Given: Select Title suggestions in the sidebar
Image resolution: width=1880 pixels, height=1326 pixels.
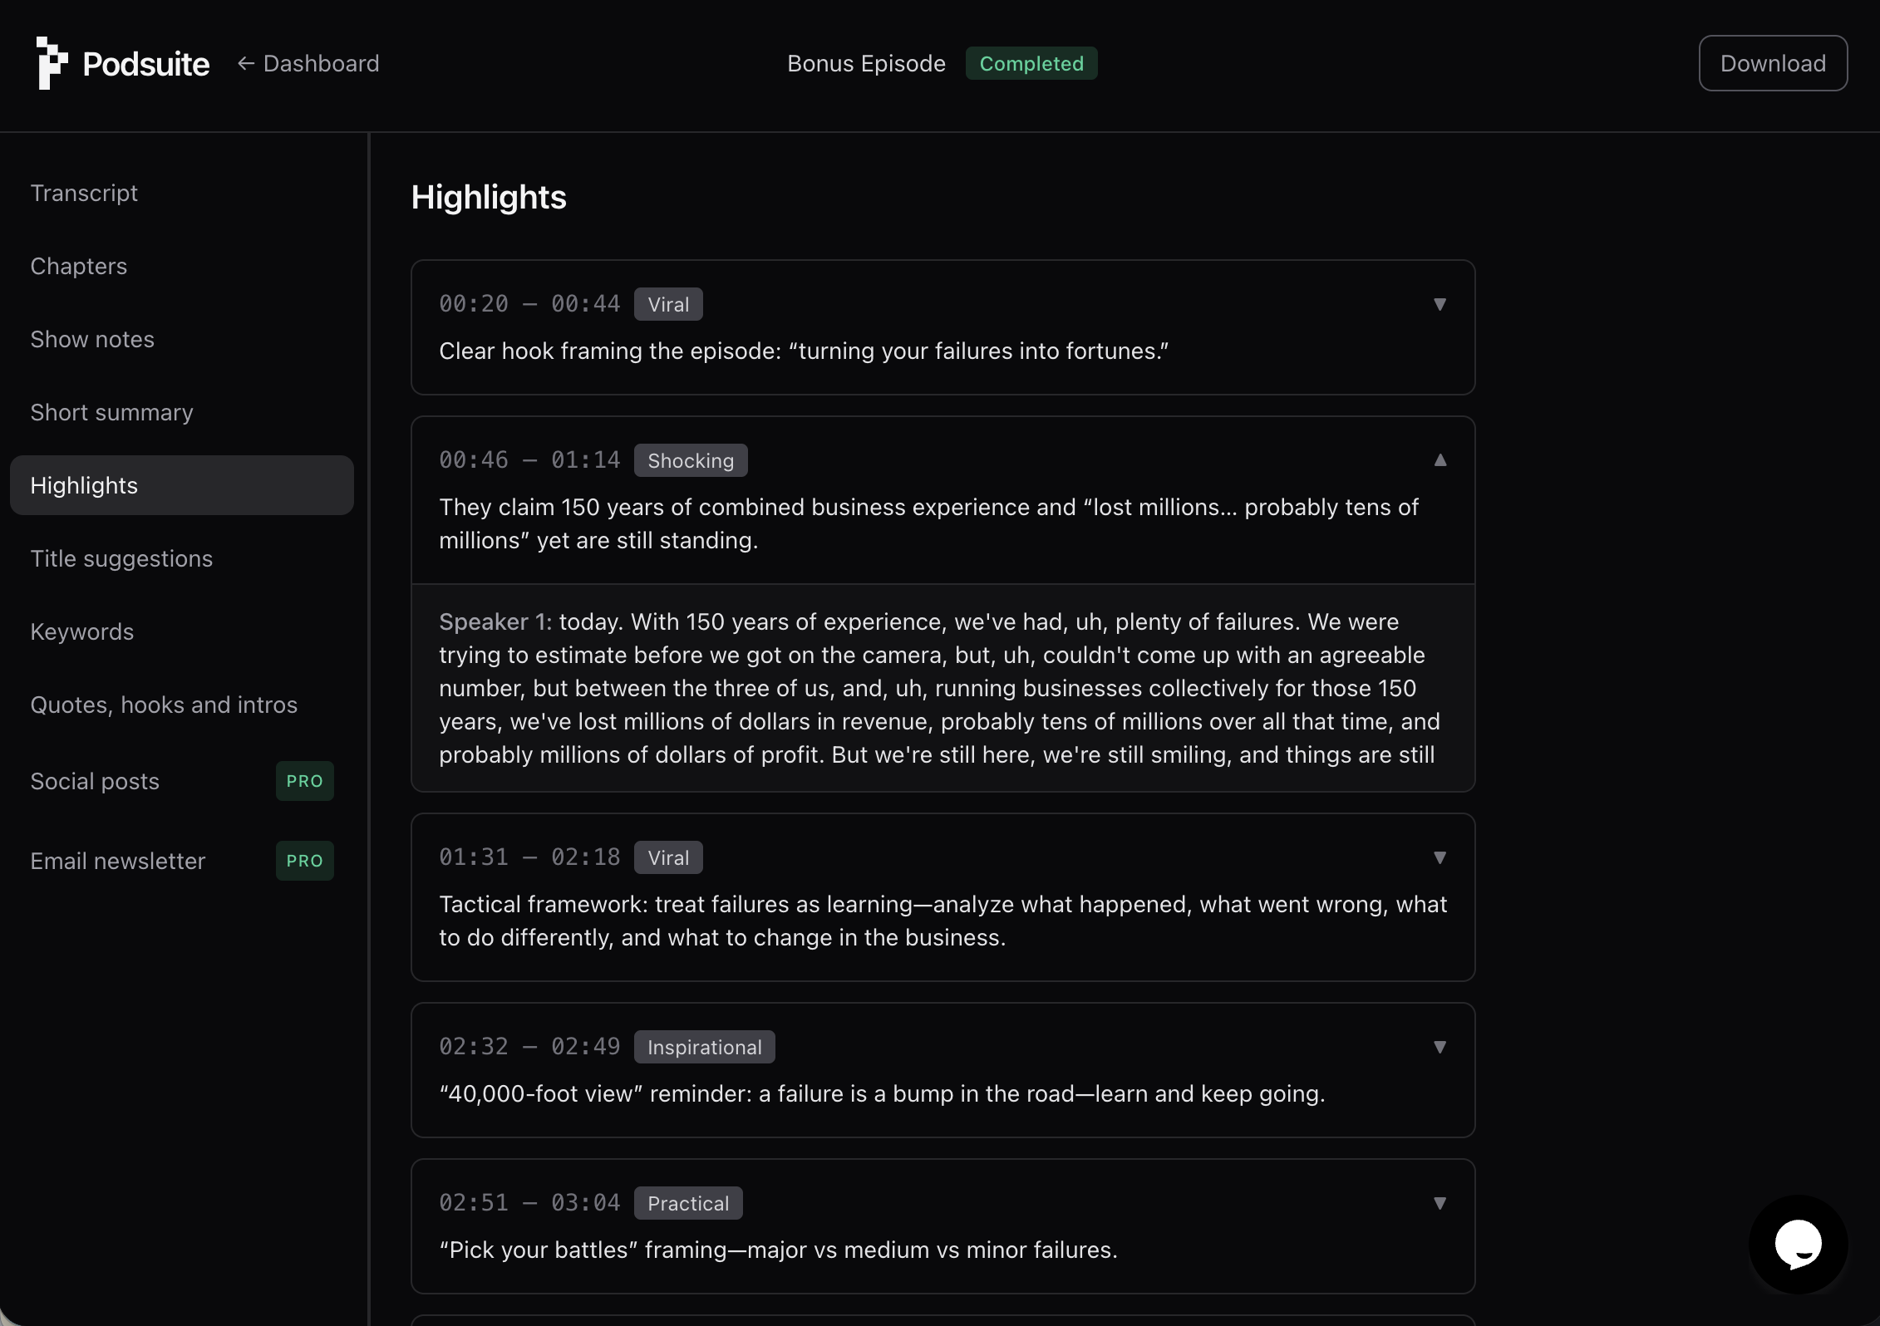Looking at the screenshot, I should point(121,557).
